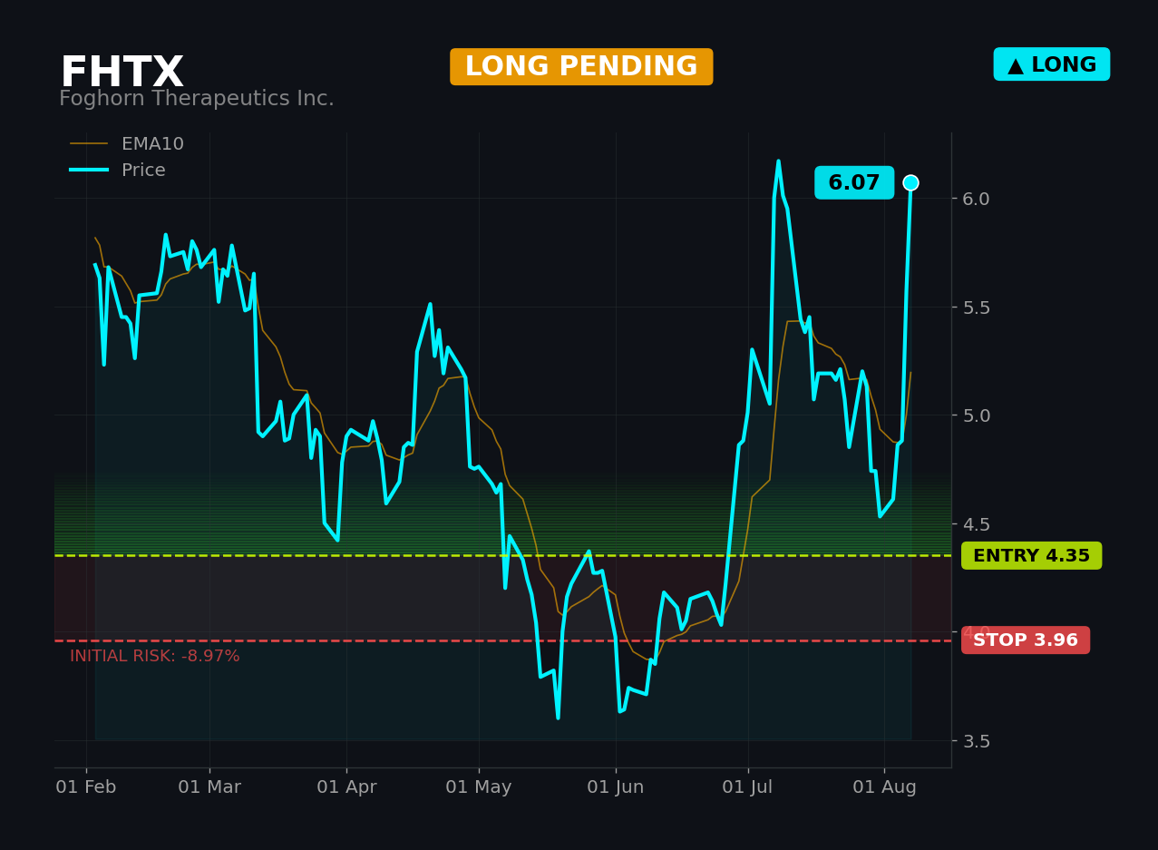Click the 01 Aug date axis label
This screenshot has width=1158, height=850.
(x=884, y=787)
